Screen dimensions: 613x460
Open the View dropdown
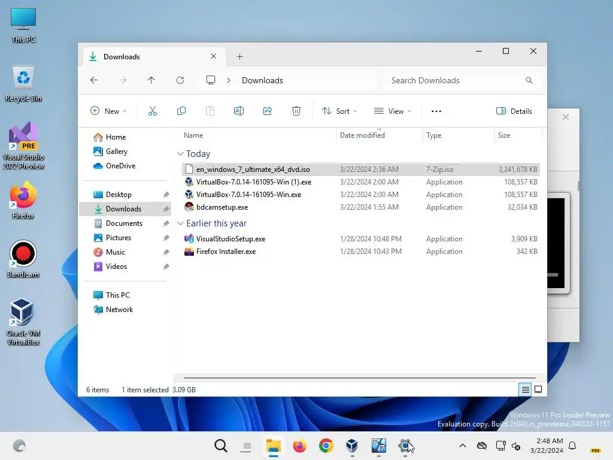pyautogui.click(x=393, y=111)
